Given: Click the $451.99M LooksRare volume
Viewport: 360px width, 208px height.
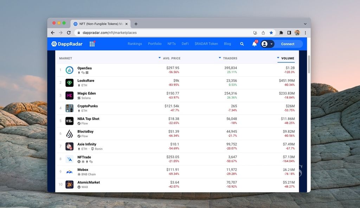Looking at the screenshot, I should 287,81.
